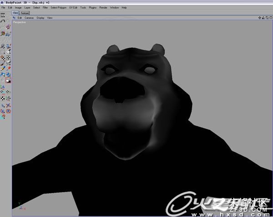Open the Plugins menu
The width and height of the screenshot is (273, 217).
coord(93,8)
